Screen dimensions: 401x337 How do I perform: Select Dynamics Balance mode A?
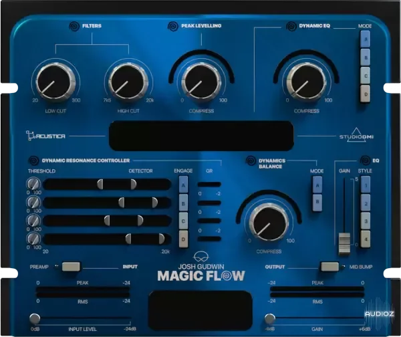tap(317, 185)
